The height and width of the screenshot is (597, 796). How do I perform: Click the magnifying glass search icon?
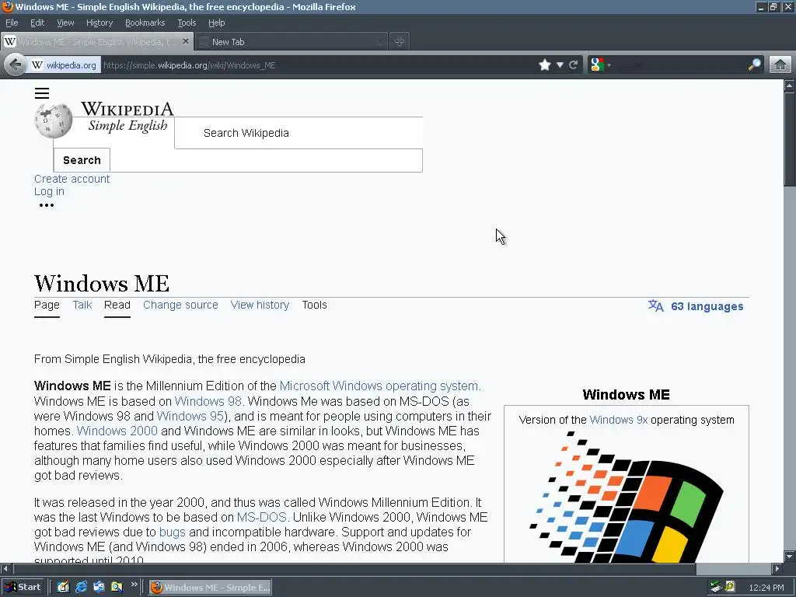pos(754,65)
